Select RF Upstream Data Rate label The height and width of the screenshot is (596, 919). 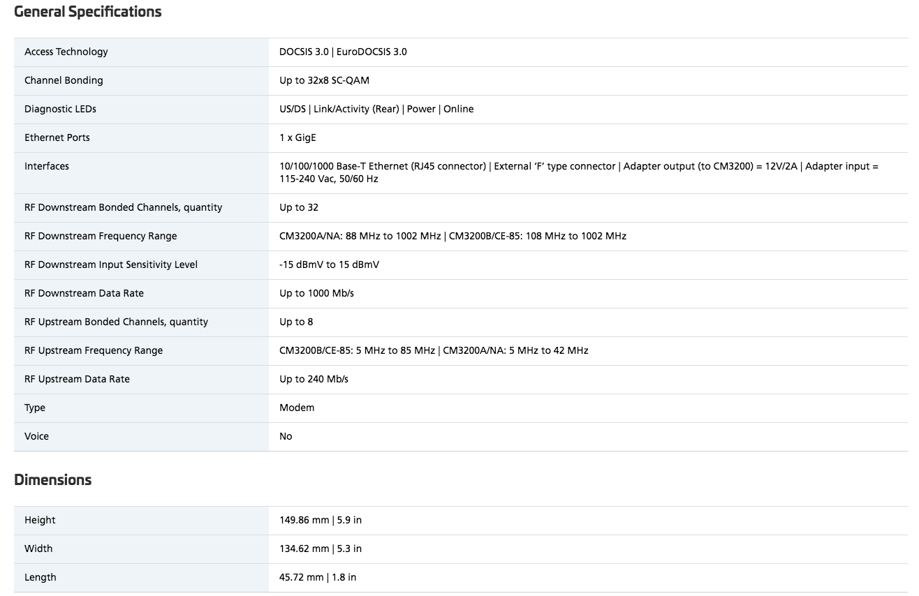click(x=77, y=379)
